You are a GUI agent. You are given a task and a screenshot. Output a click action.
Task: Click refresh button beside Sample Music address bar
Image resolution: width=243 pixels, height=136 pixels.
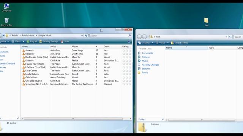86,36
